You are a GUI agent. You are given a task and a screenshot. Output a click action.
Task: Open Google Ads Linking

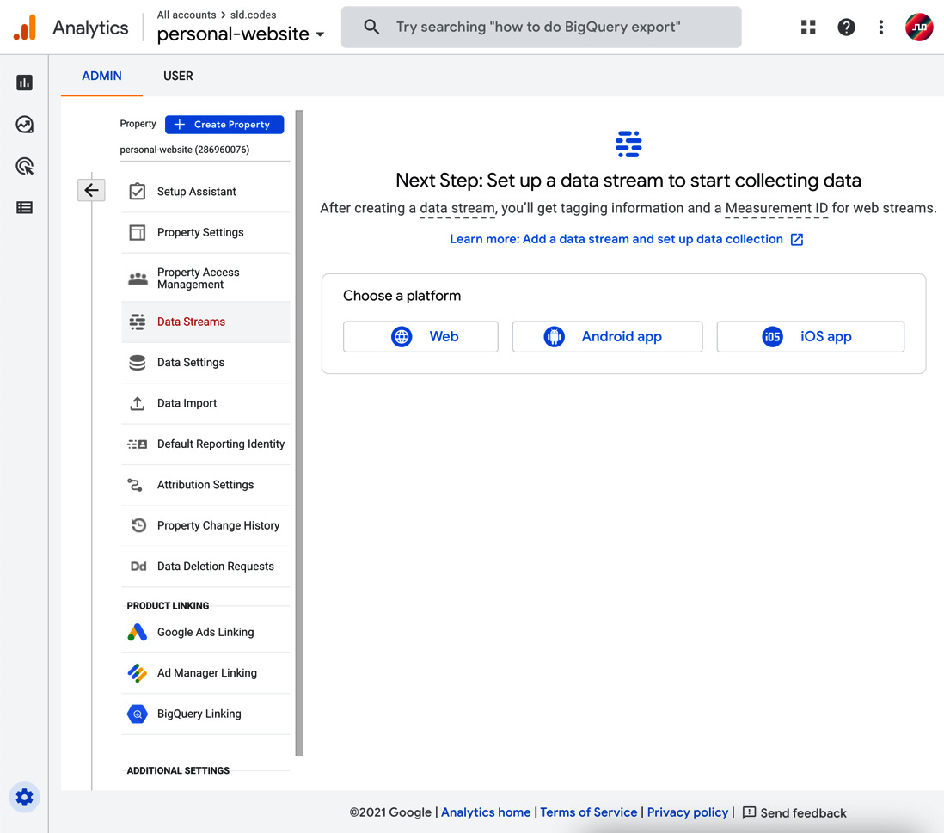tap(205, 631)
